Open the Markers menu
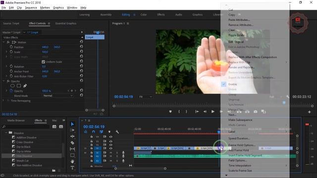 pyautogui.click(x=45, y=8)
